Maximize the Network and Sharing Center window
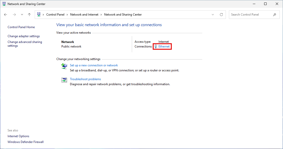This screenshot has height=149, width=283. coord(265,4)
